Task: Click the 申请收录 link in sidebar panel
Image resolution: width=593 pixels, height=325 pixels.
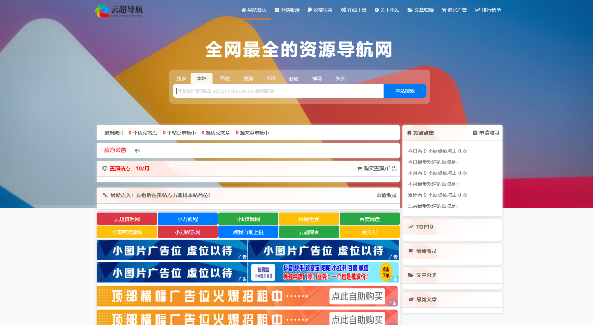Action: click(x=485, y=133)
